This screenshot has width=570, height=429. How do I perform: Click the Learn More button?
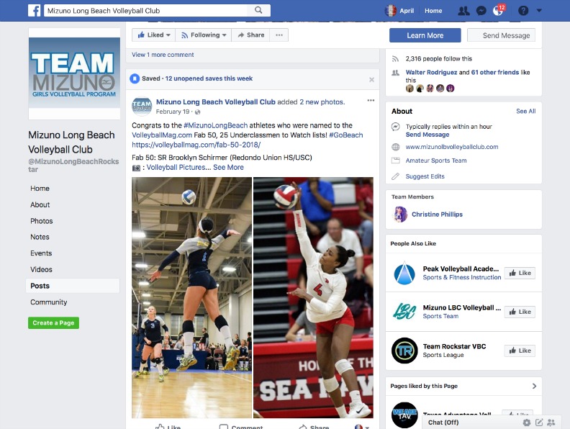[425, 35]
